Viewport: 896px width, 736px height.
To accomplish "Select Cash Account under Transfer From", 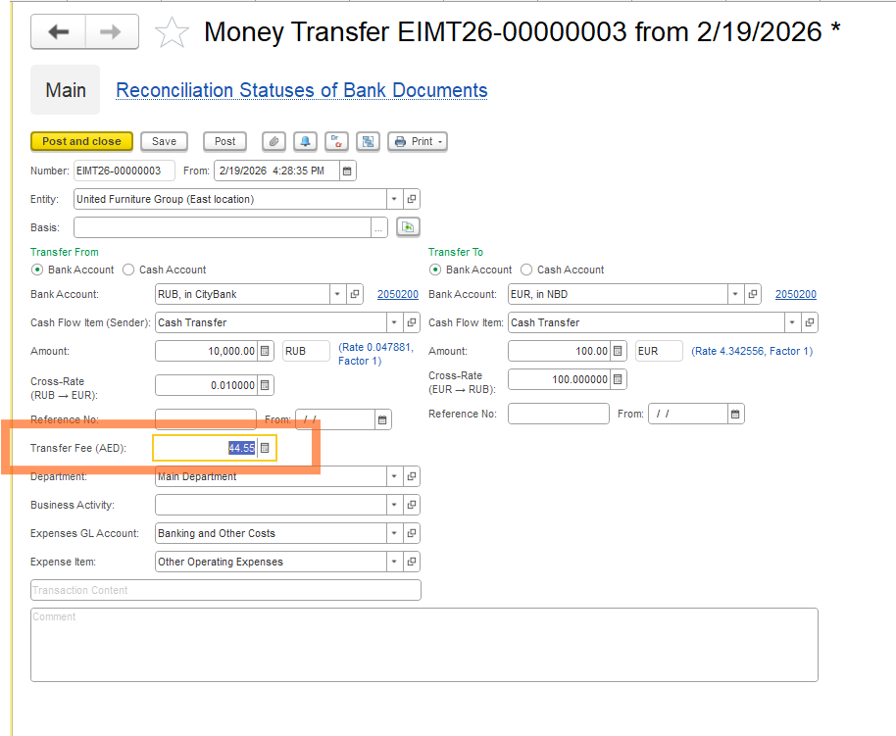I will click(128, 270).
